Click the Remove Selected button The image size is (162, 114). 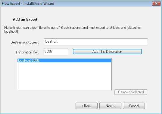click(x=131, y=92)
